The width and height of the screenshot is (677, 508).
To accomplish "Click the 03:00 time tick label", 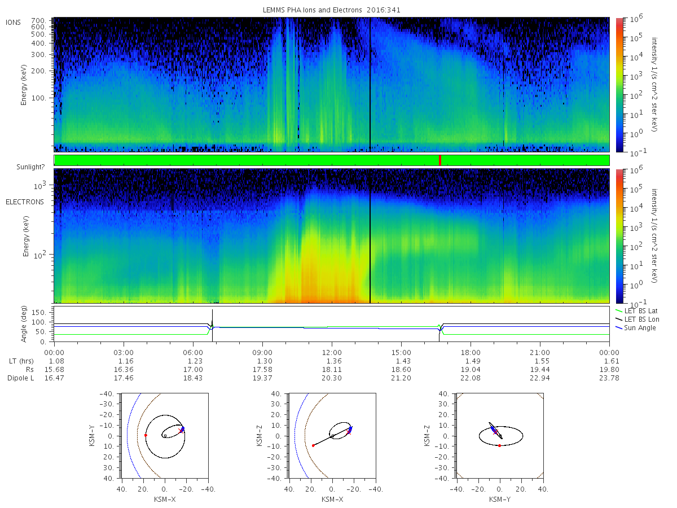I will [124, 353].
